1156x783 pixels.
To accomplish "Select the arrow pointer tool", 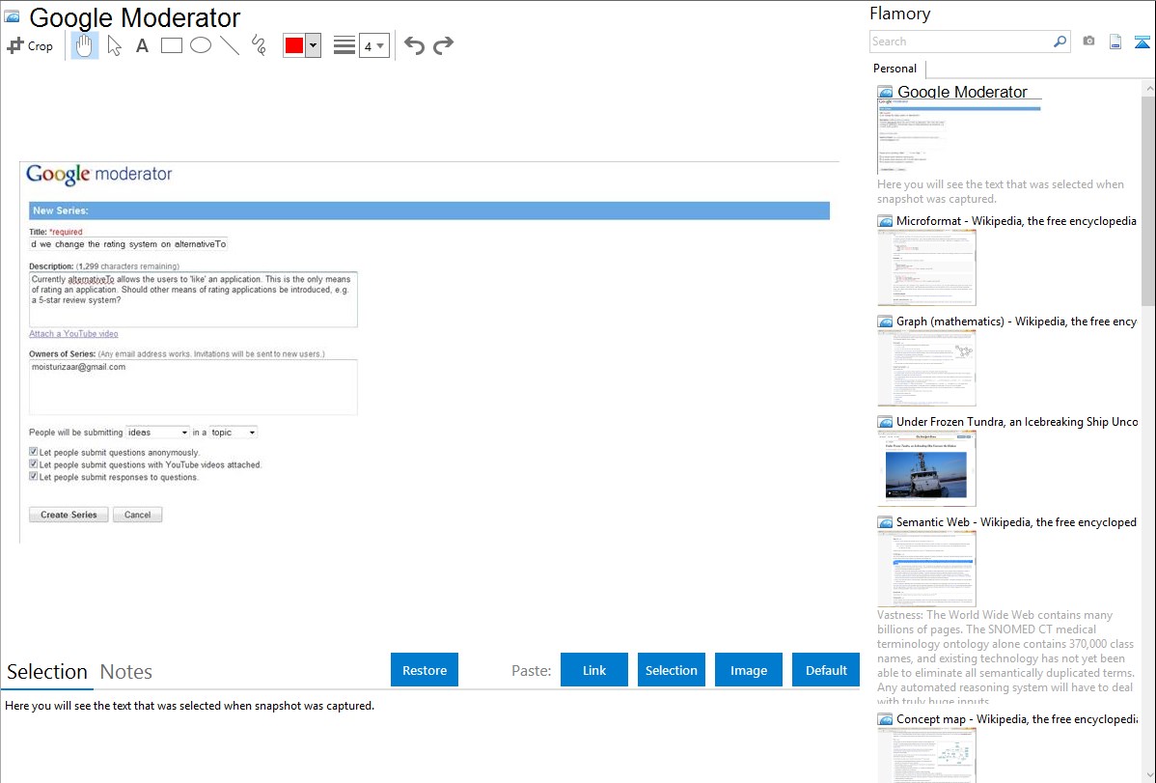I will pyautogui.click(x=114, y=45).
